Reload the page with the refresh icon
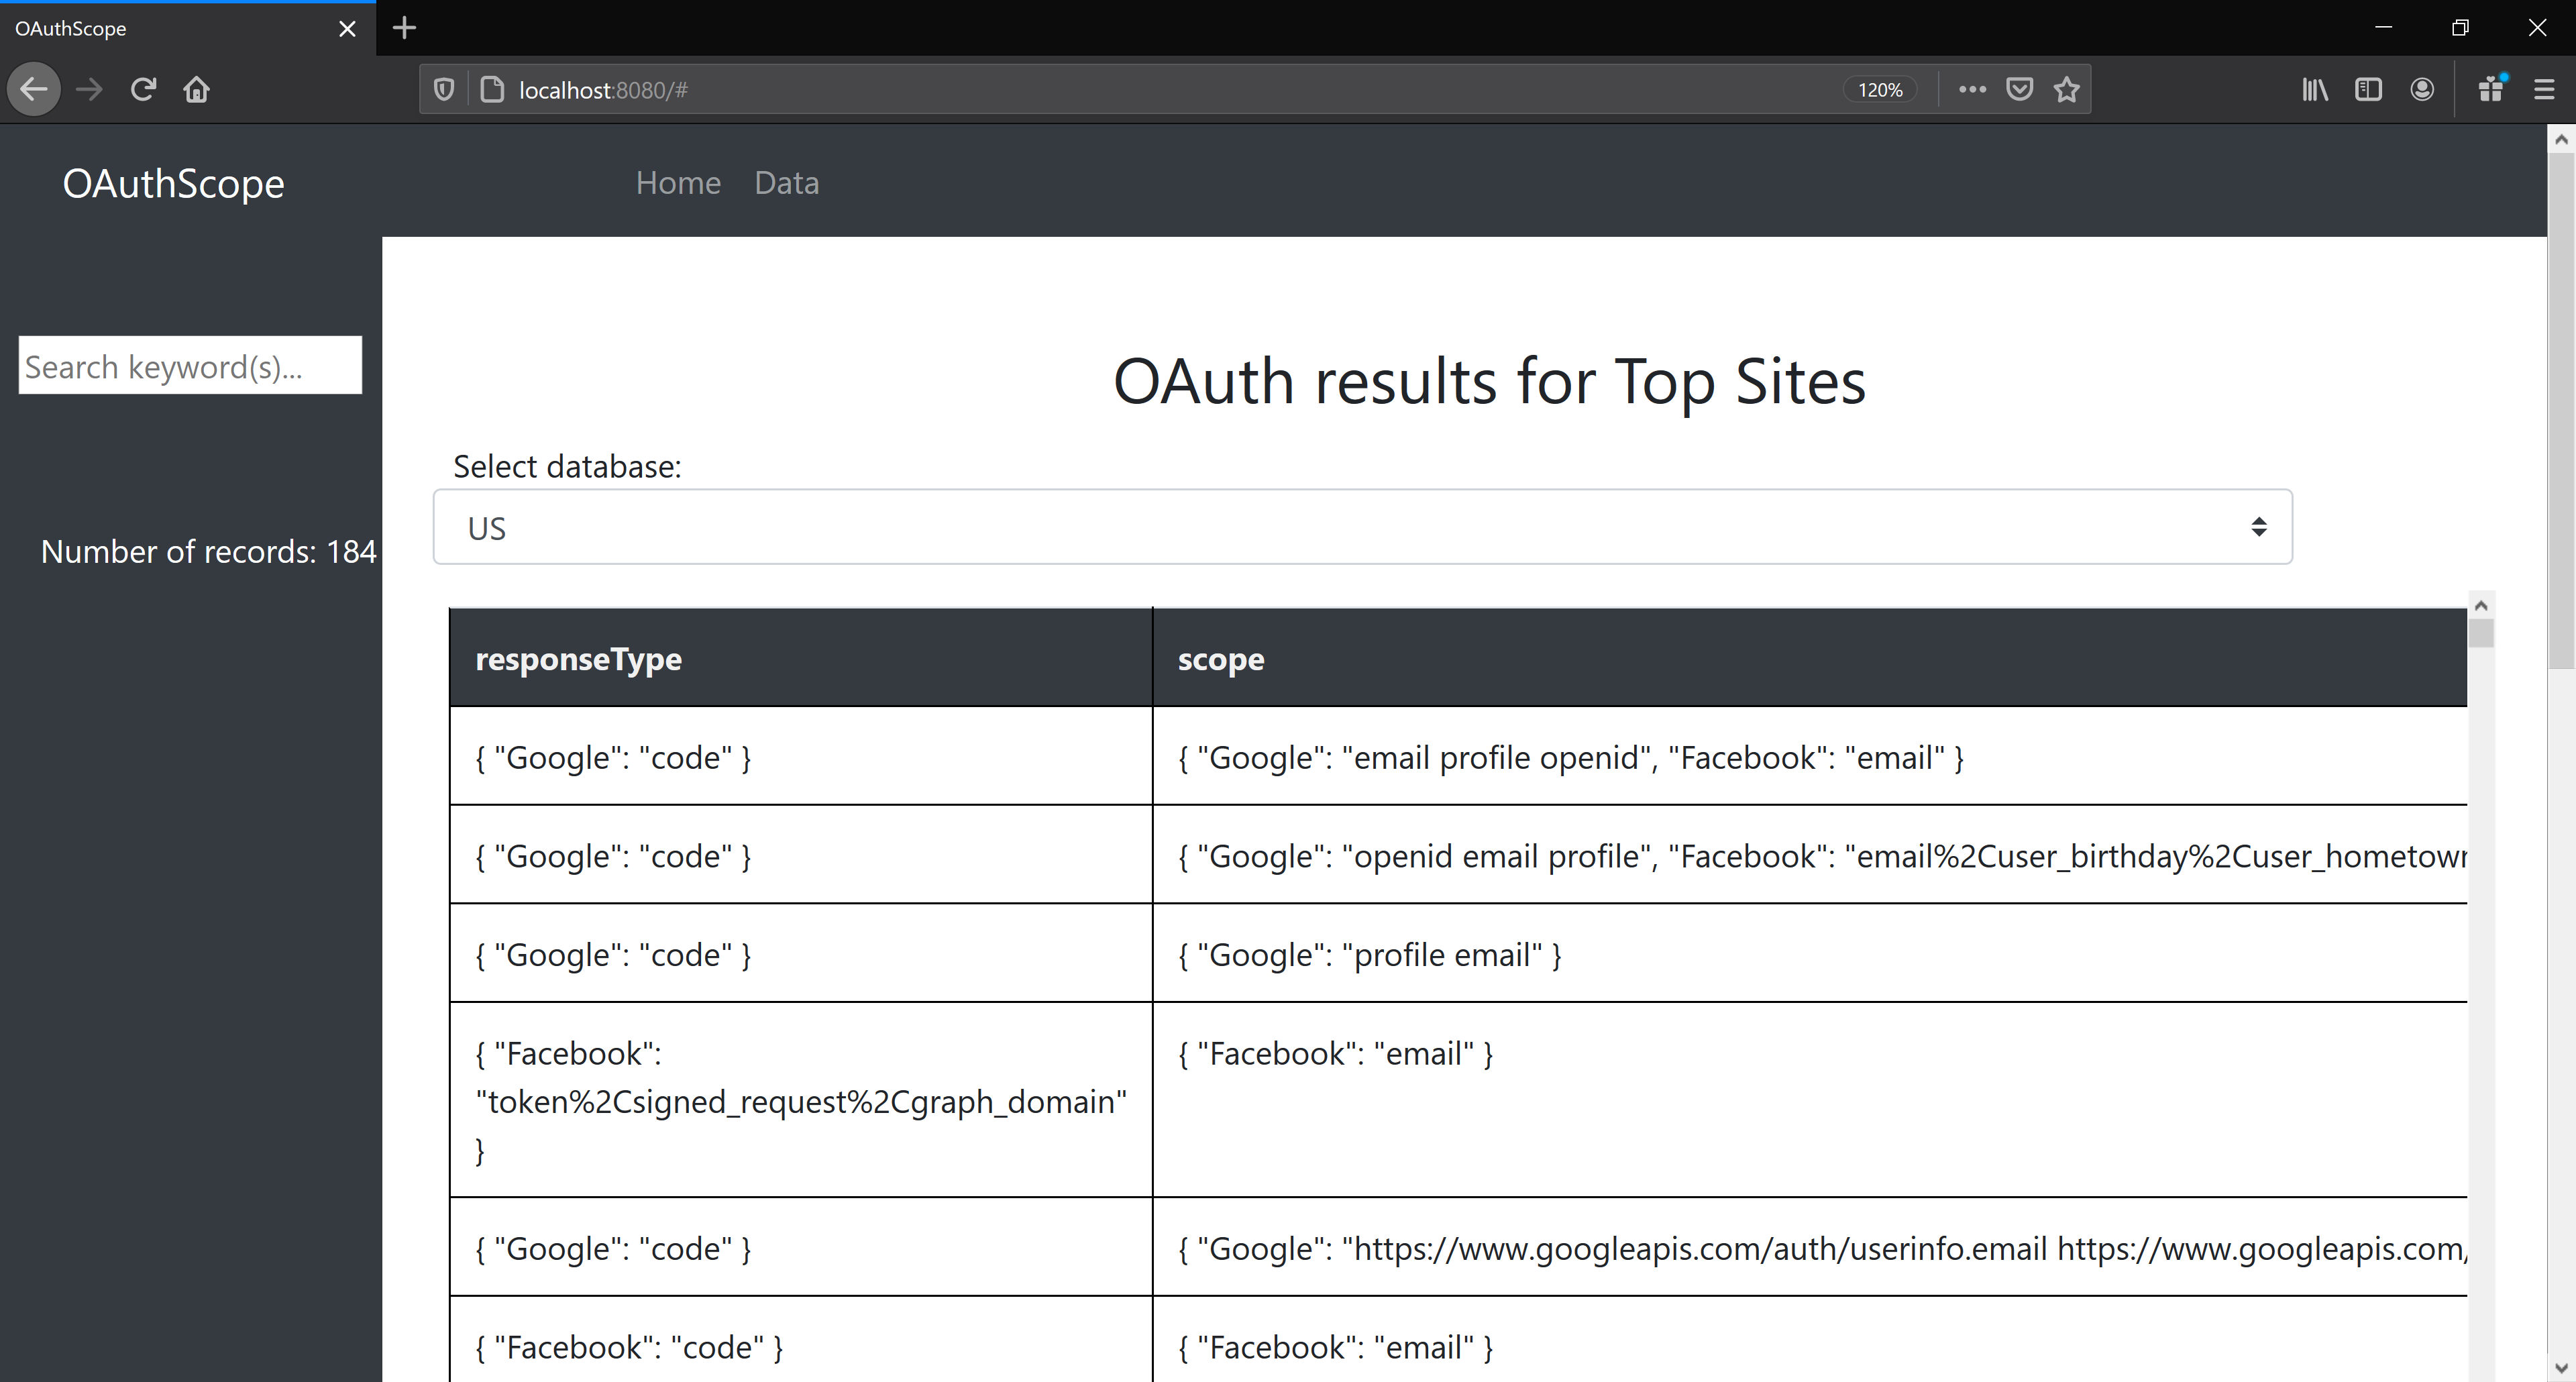This screenshot has height=1382, width=2576. click(143, 90)
